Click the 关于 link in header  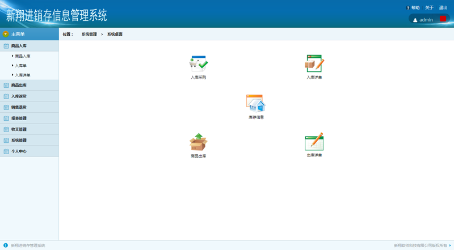click(429, 8)
